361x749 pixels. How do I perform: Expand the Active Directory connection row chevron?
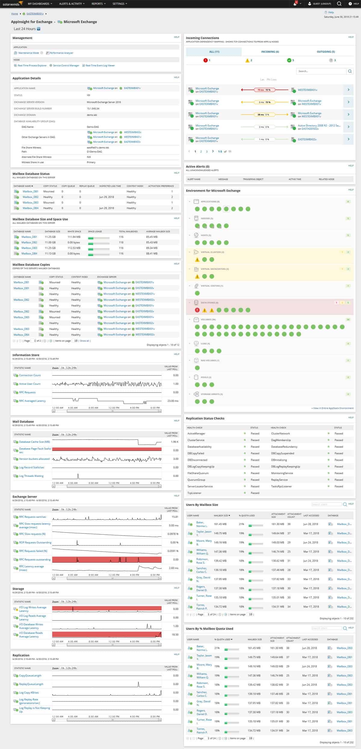point(348,127)
